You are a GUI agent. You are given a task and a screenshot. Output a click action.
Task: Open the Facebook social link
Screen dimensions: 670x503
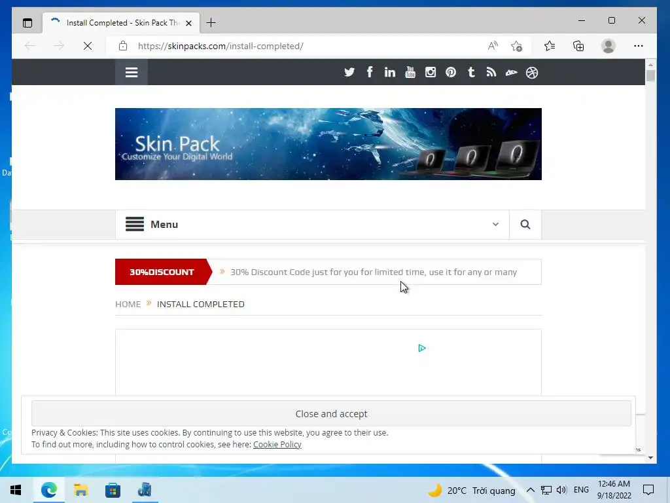pyautogui.click(x=370, y=72)
